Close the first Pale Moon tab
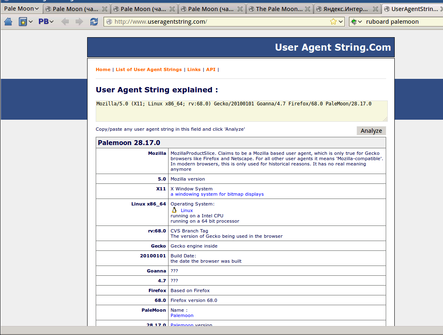The width and height of the screenshot is (443, 335). tap(105, 9)
